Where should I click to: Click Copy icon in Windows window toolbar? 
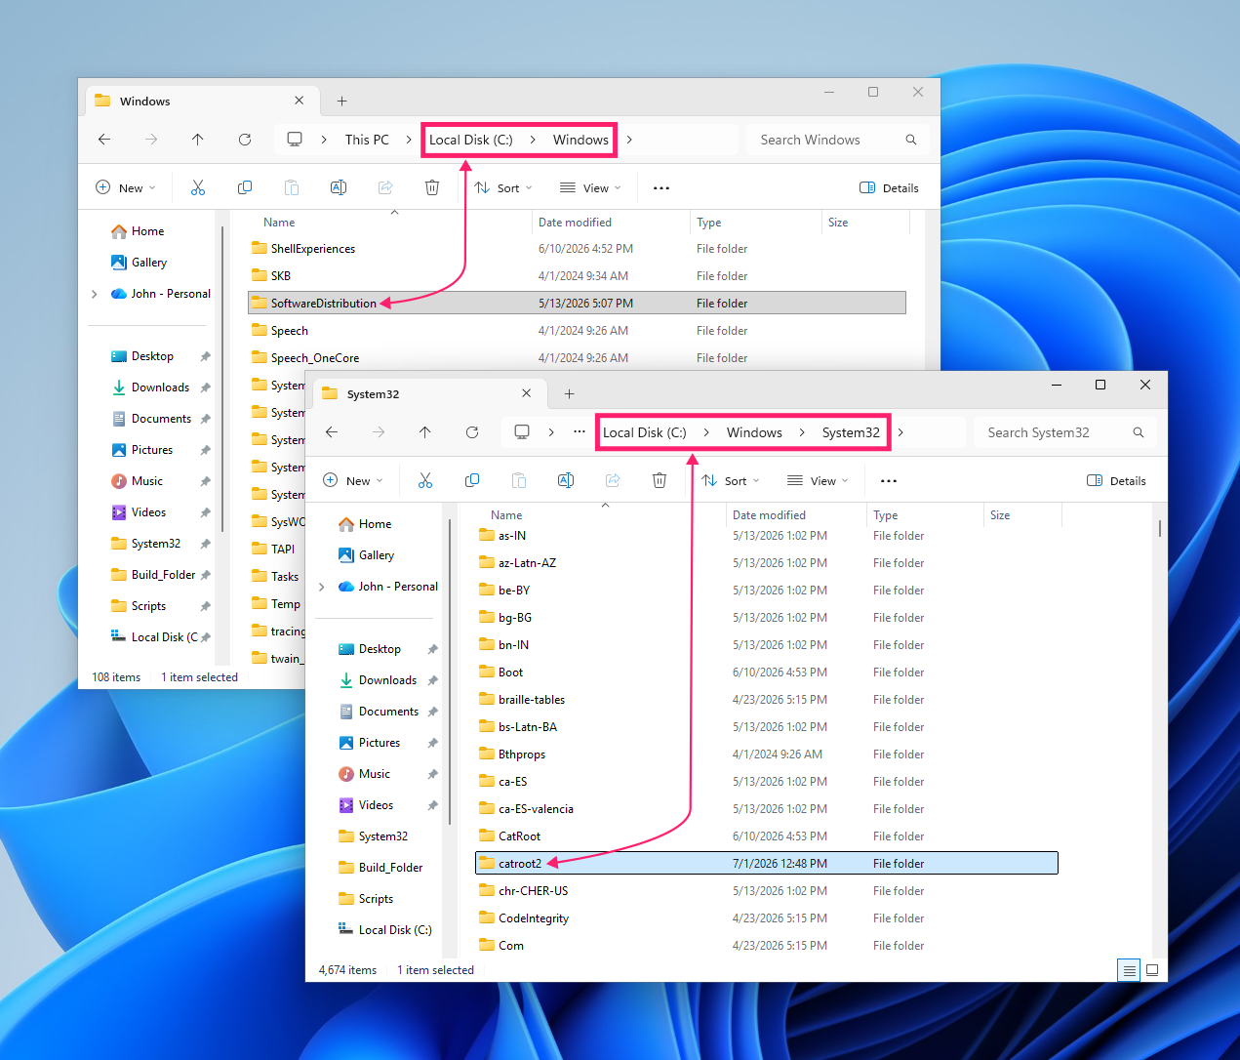point(245,187)
